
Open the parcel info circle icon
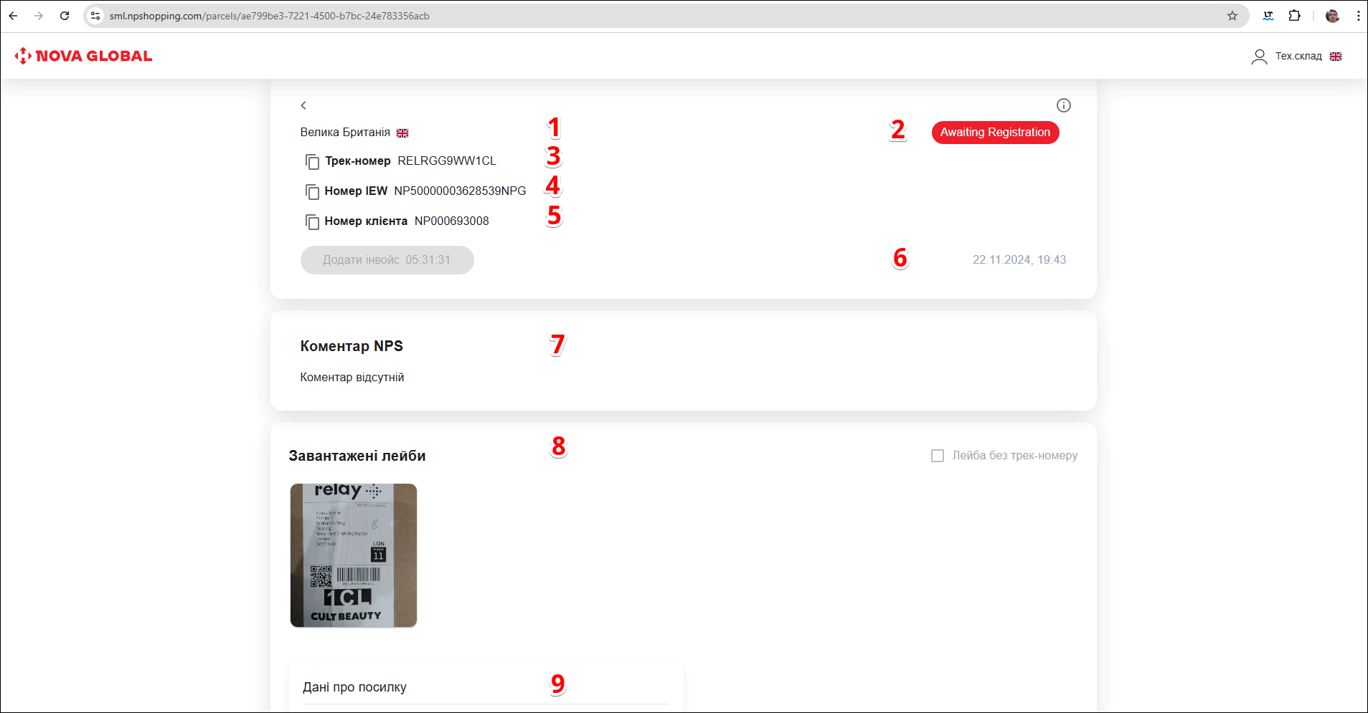pos(1063,105)
